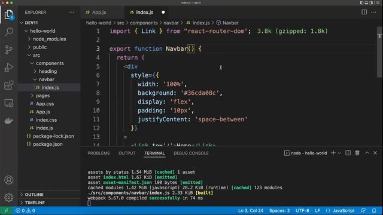Change encoding via UTF-8 status item
Image resolution: width=383 pixels, height=215 pixels.
[x=302, y=211]
